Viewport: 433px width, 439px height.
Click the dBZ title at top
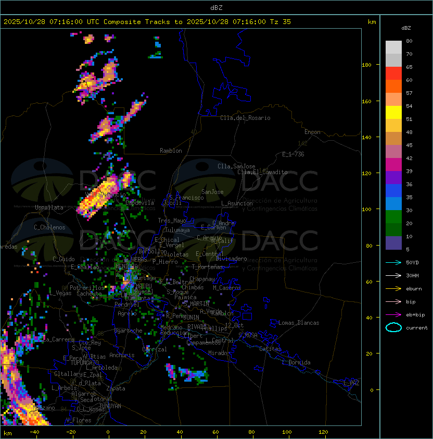coord(216,8)
